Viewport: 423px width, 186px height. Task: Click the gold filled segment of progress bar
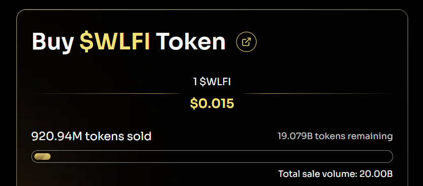(x=43, y=156)
